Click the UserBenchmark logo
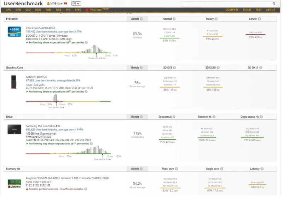 pyautogui.click(x=23, y=4)
